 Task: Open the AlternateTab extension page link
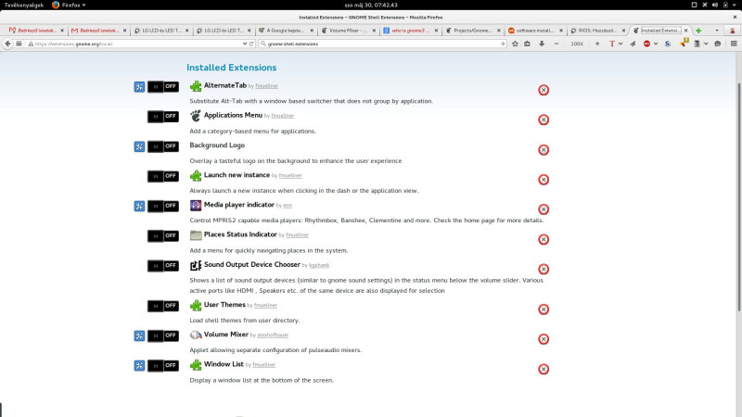(225, 85)
